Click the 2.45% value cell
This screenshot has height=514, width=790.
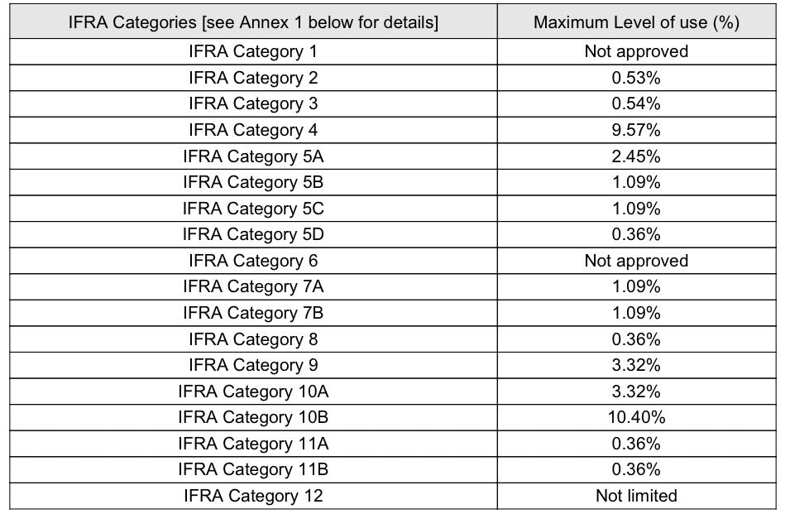click(636, 156)
